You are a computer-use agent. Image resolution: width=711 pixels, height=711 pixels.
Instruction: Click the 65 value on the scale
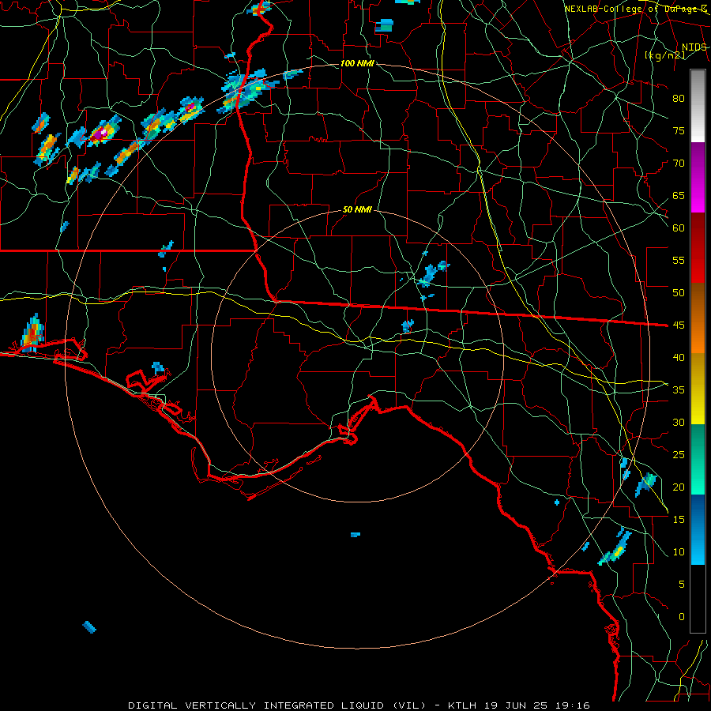pyautogui.click(x=679, y=195)
